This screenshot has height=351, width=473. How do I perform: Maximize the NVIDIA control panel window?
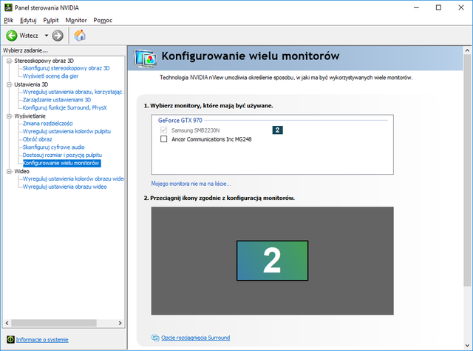(x=438, y=7)
